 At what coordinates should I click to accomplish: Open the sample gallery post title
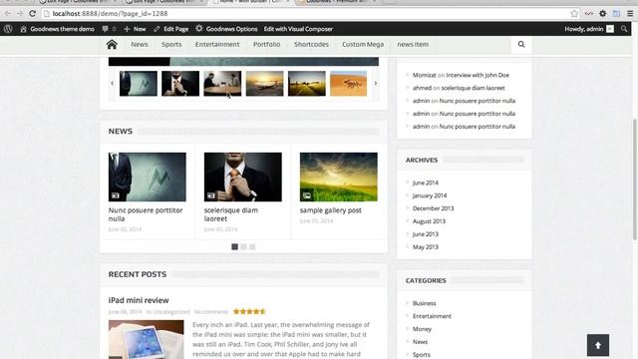(330, 210)
